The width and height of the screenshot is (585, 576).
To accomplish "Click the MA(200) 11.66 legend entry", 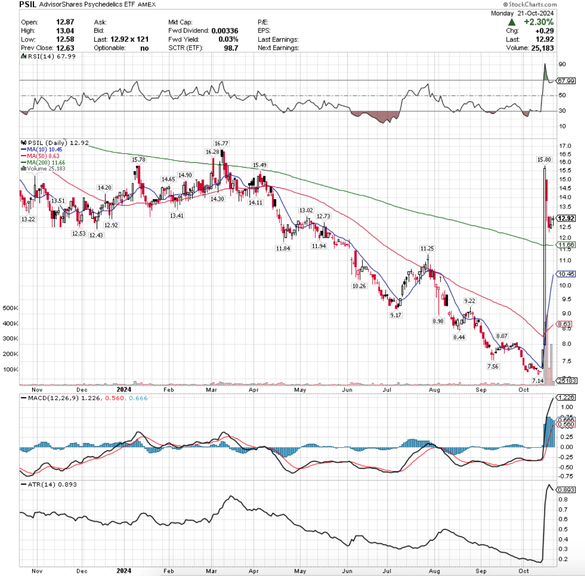I will coord(43,162).
